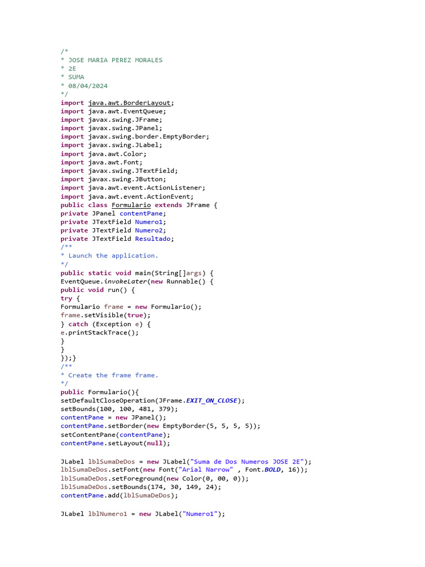The width and height of the screenshot is (425, 567).
Task: Click the 'lblSumaDeDos.setForeground' line
Action: click(155, 478)
